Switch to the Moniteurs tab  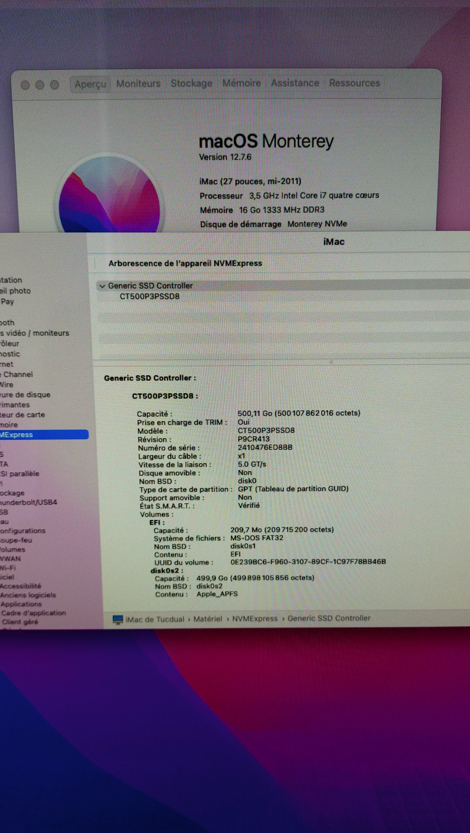point(138,84)
